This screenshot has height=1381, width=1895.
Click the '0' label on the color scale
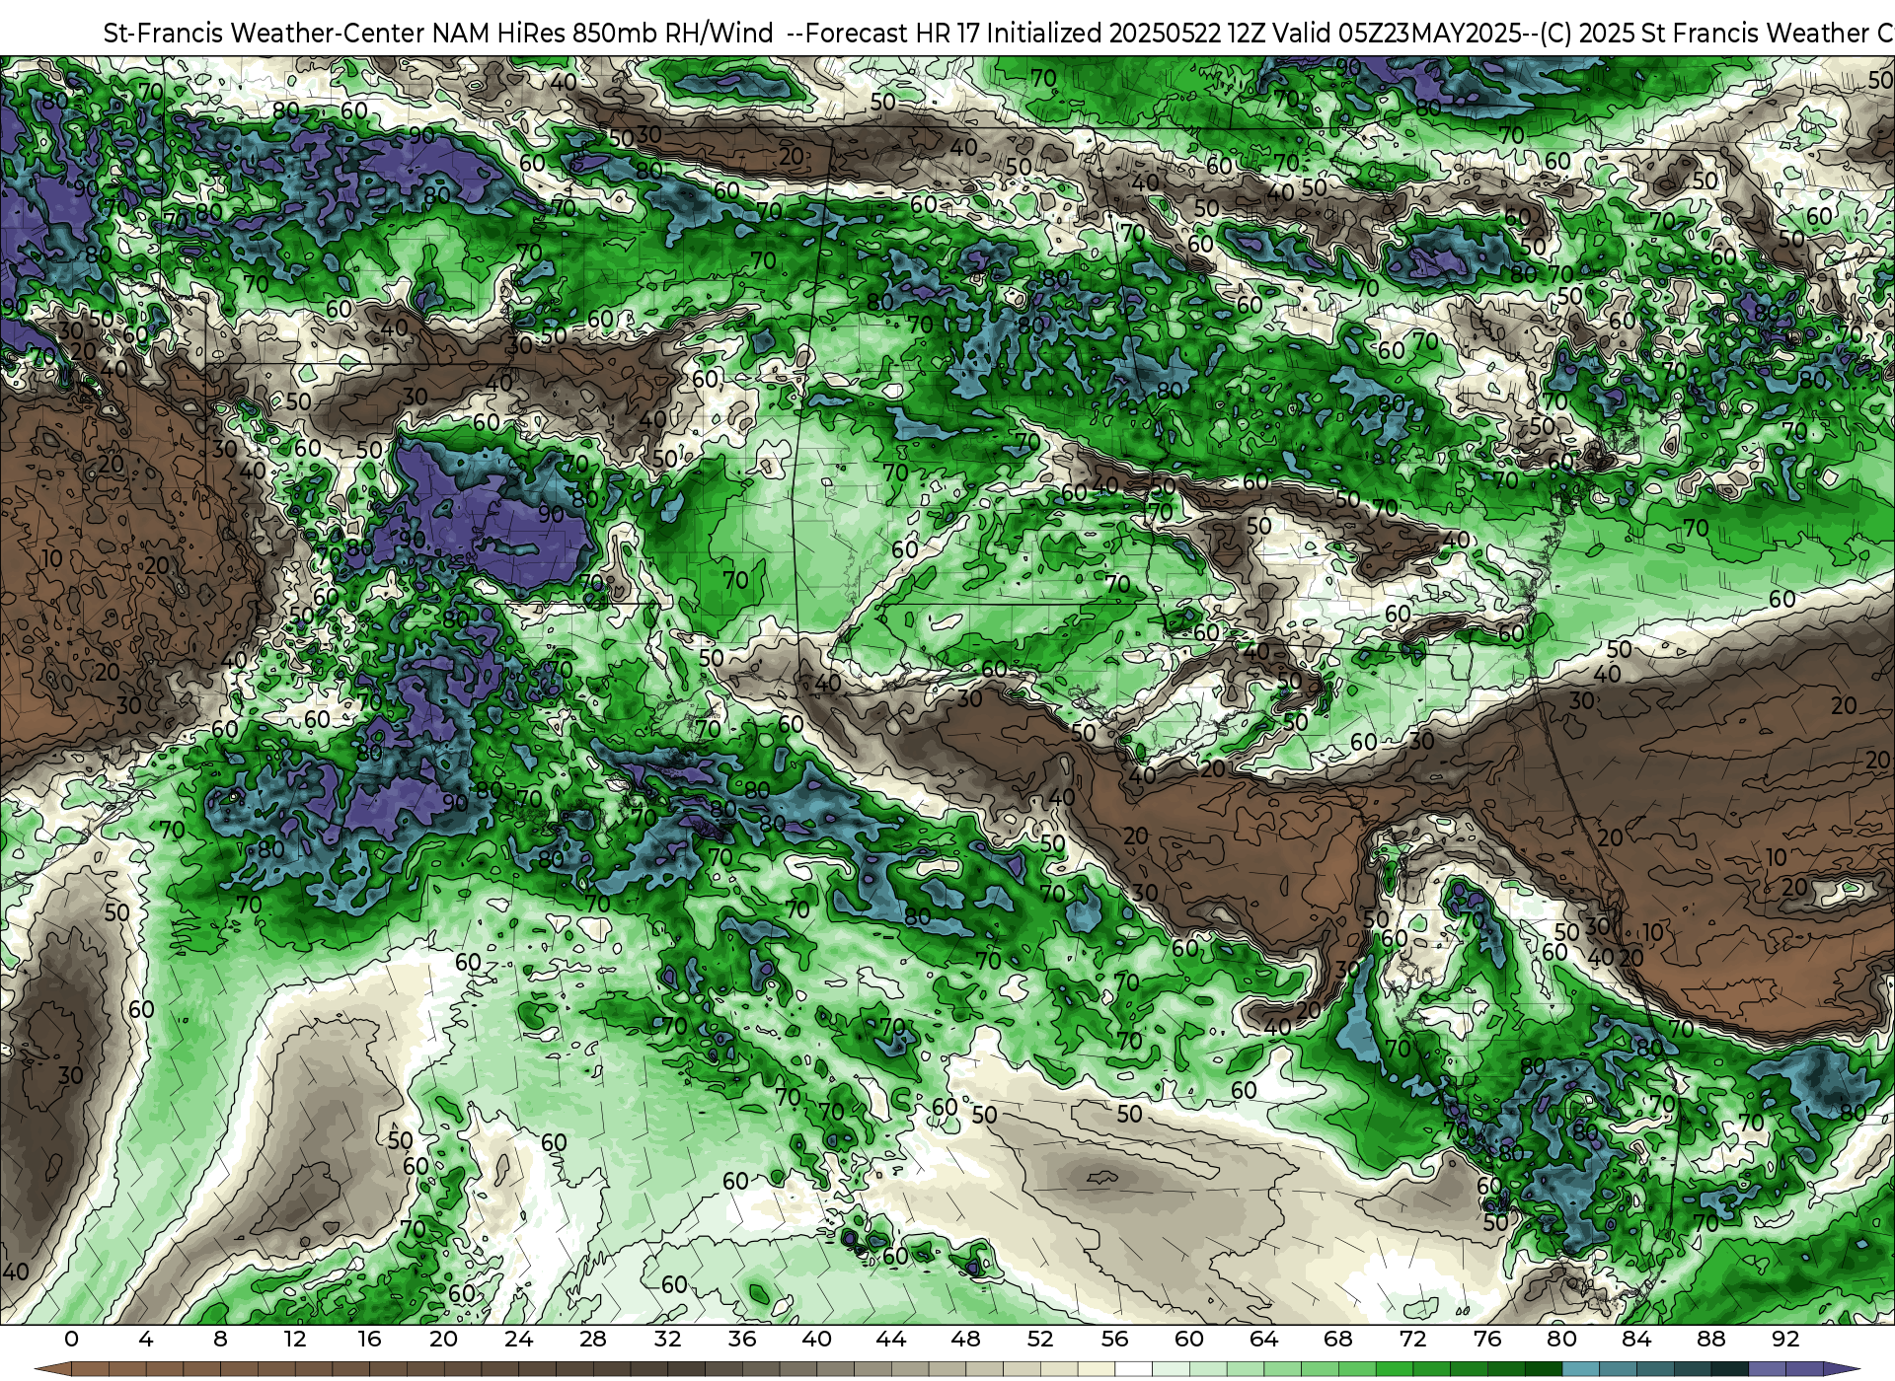[x=71, y=1339]
